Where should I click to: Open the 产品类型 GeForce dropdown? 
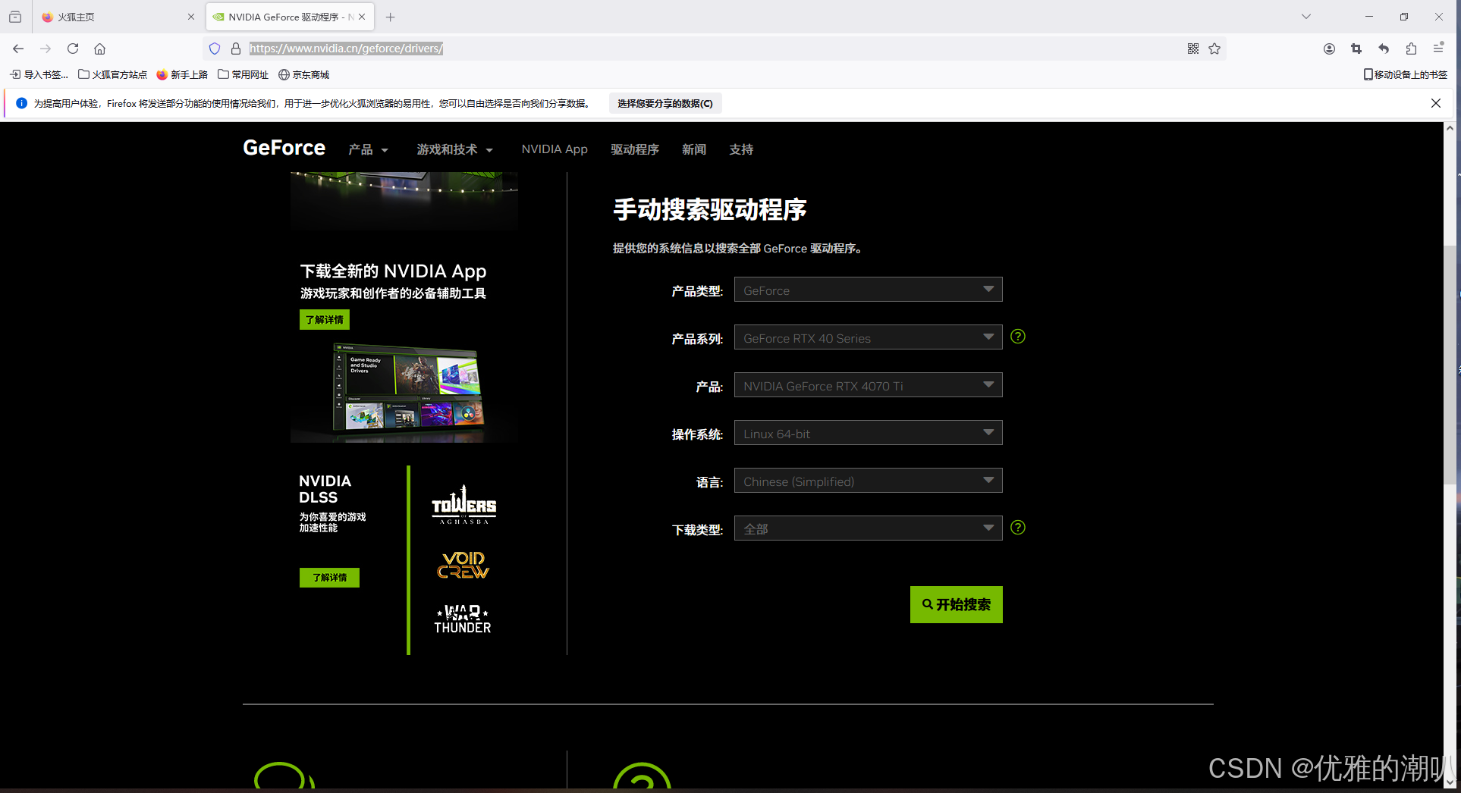click(868, 290)
